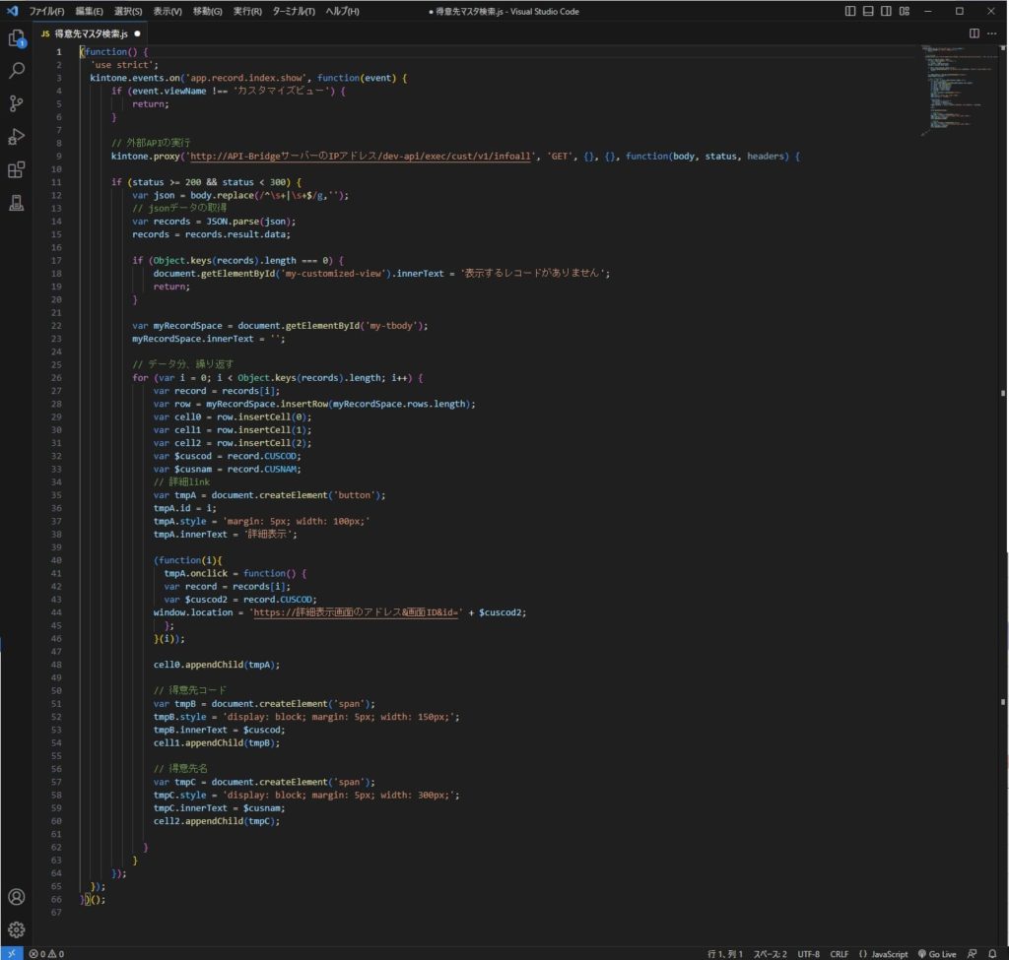
Task: Click 'my-tbody' string on line 22
Action: 390,326
